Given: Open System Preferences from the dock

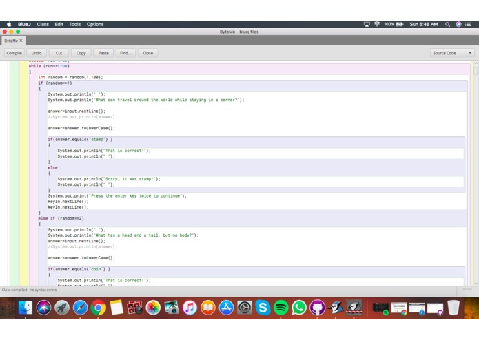Looking at the screenshot, I should (245, 308).
